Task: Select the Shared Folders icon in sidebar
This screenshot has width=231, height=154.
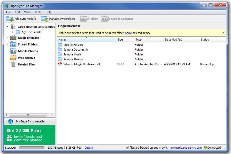Action: click(13, 44)
